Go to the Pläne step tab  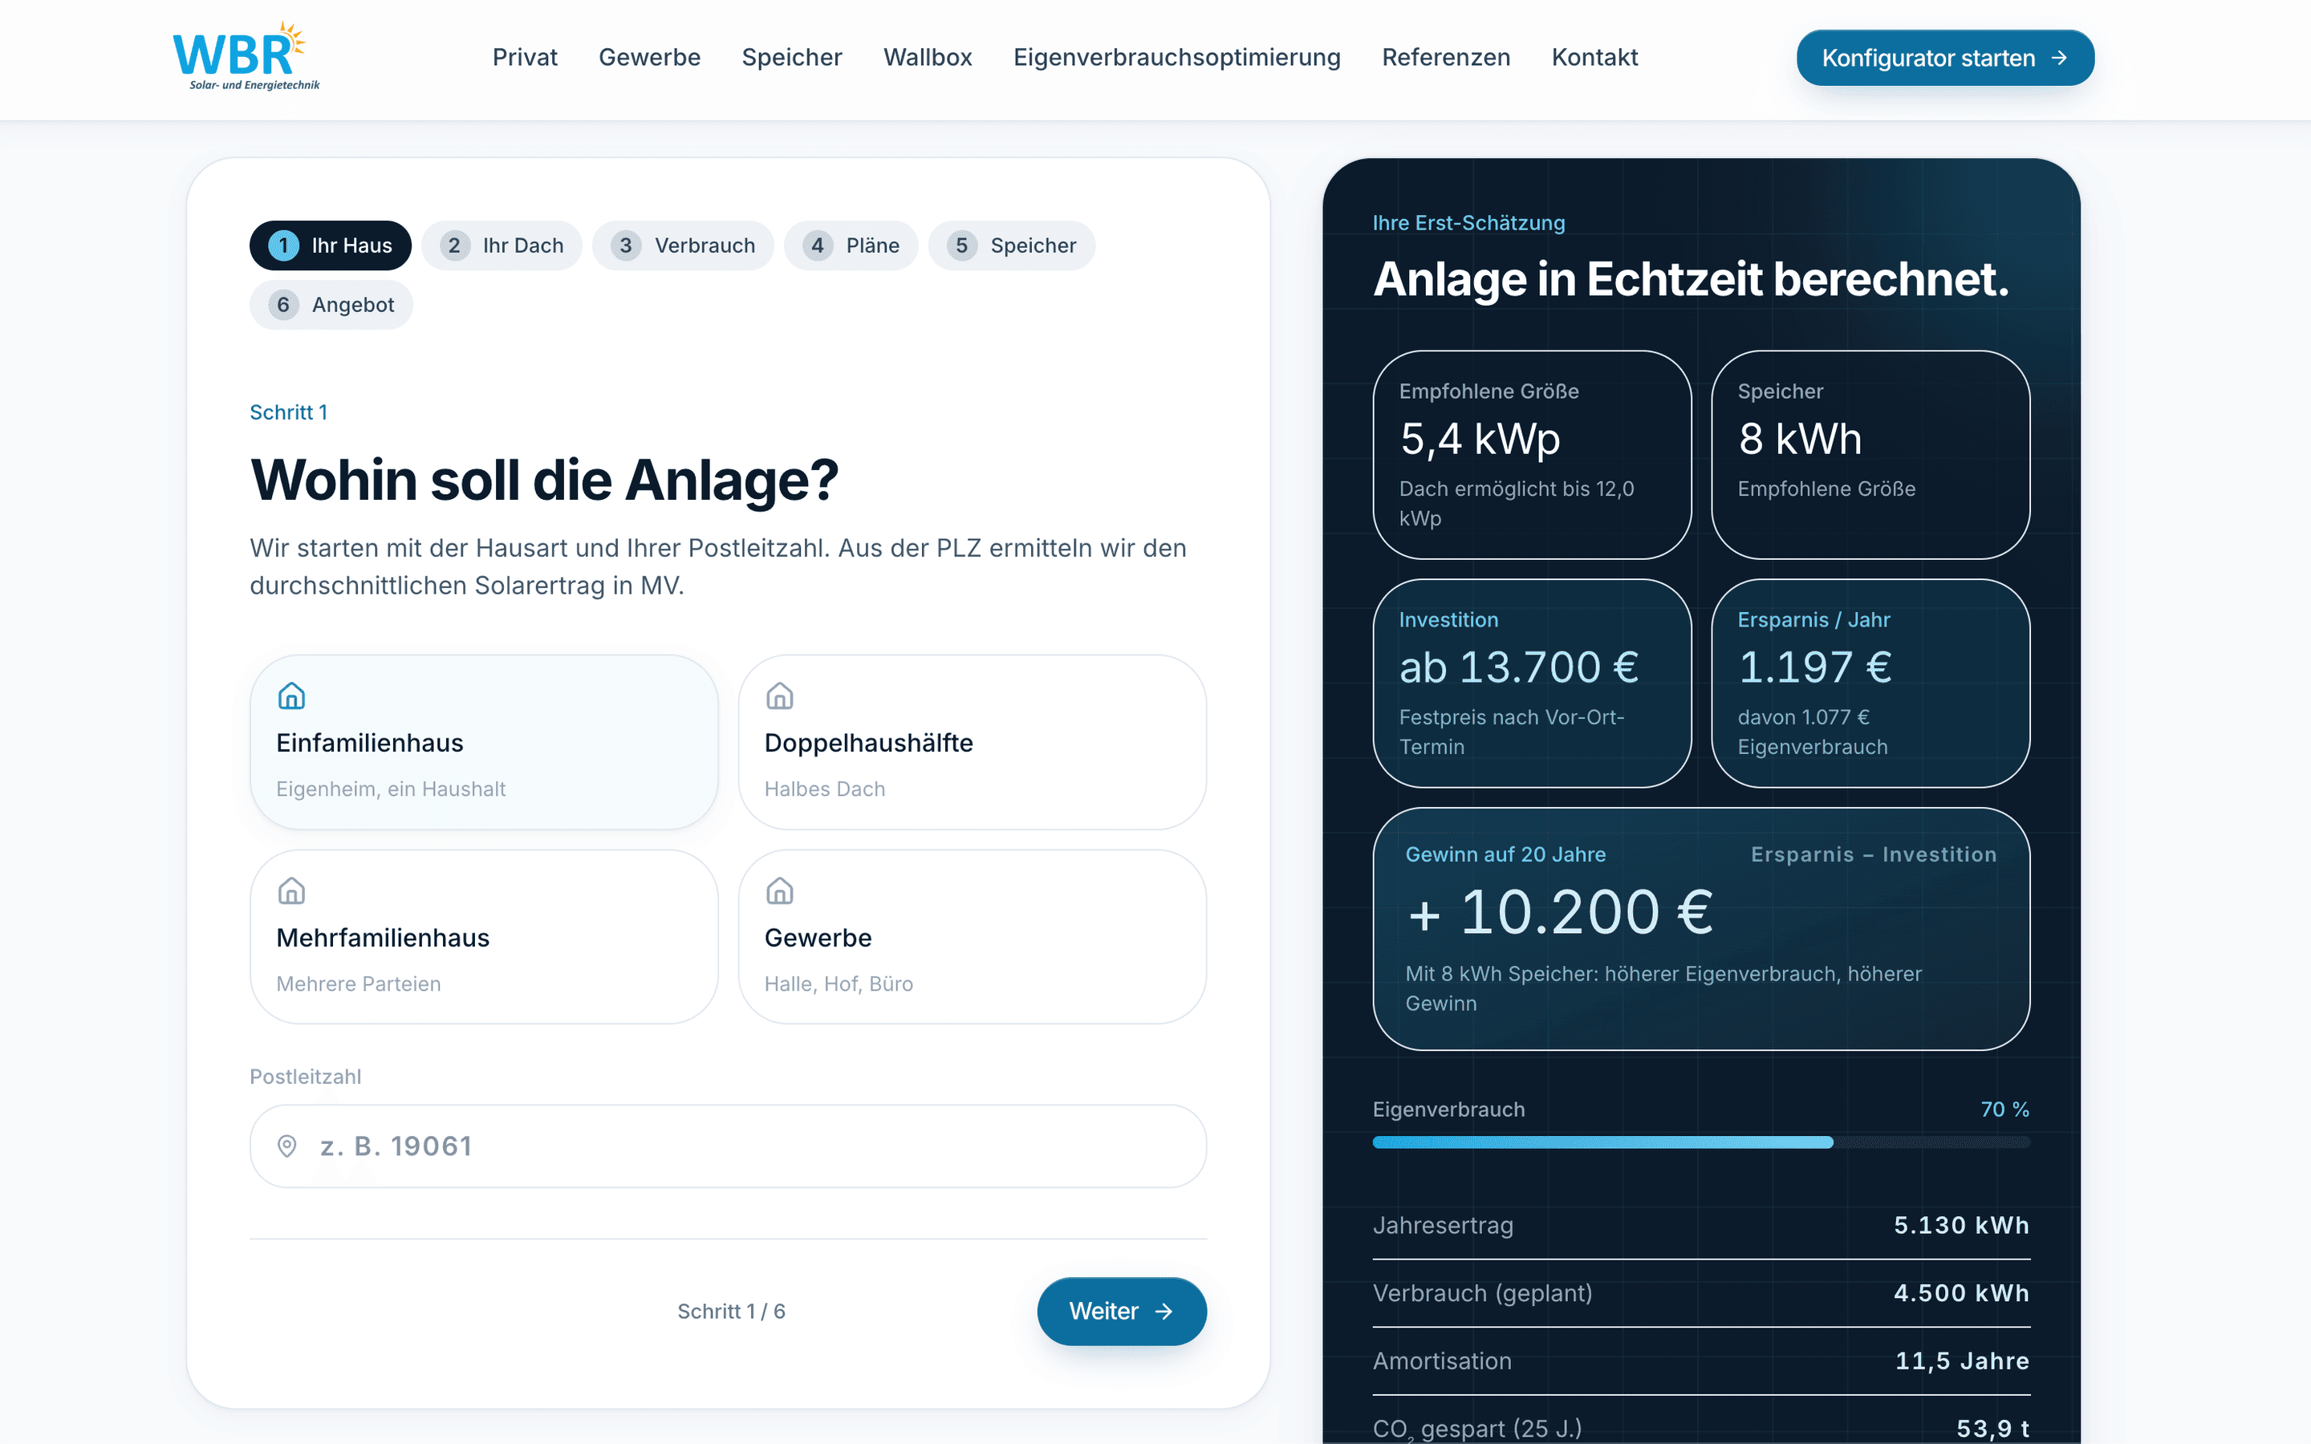pos(851,245)
